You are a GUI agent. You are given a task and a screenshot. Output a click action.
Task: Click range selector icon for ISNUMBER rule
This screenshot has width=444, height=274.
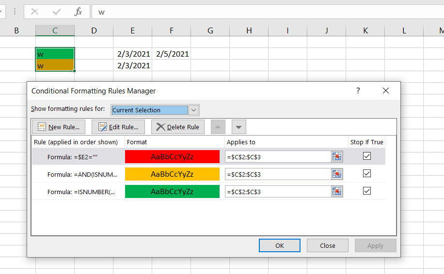pos(337,191)
